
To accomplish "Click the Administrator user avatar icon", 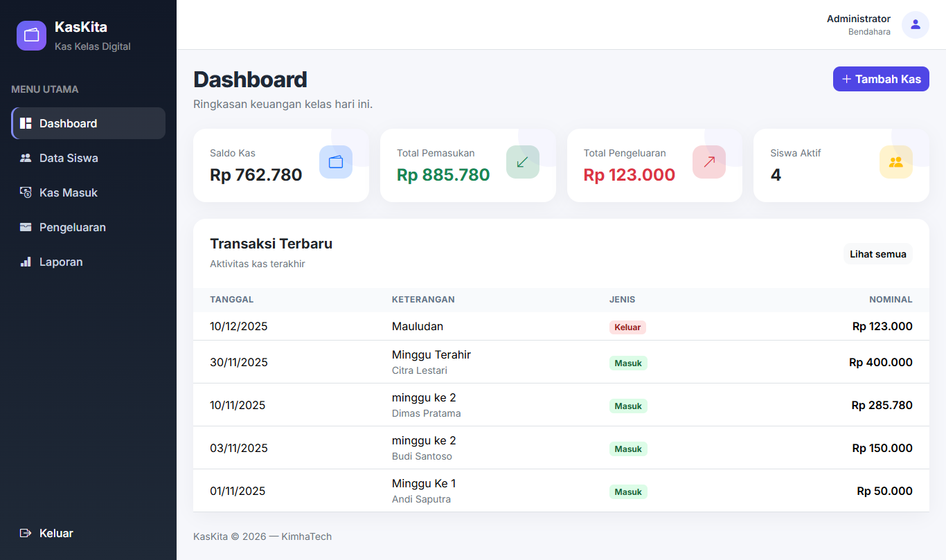I will click(916, 25).
